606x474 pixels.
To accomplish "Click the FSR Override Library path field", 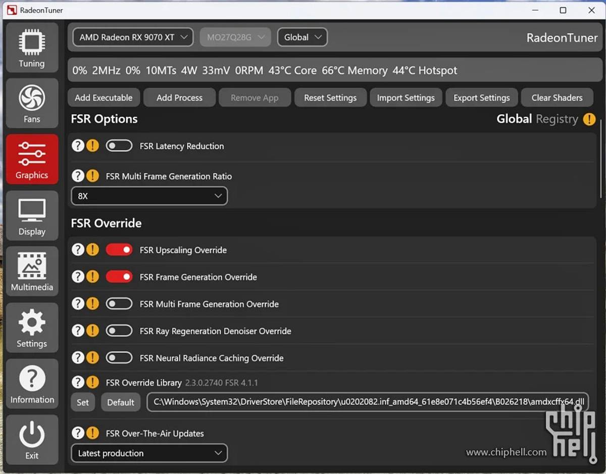I will 368,402.
